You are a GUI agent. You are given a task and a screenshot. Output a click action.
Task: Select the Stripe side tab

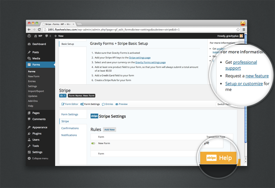(73, 121)
